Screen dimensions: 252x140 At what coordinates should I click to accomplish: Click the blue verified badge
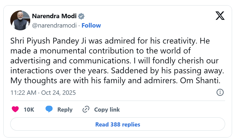81,16
